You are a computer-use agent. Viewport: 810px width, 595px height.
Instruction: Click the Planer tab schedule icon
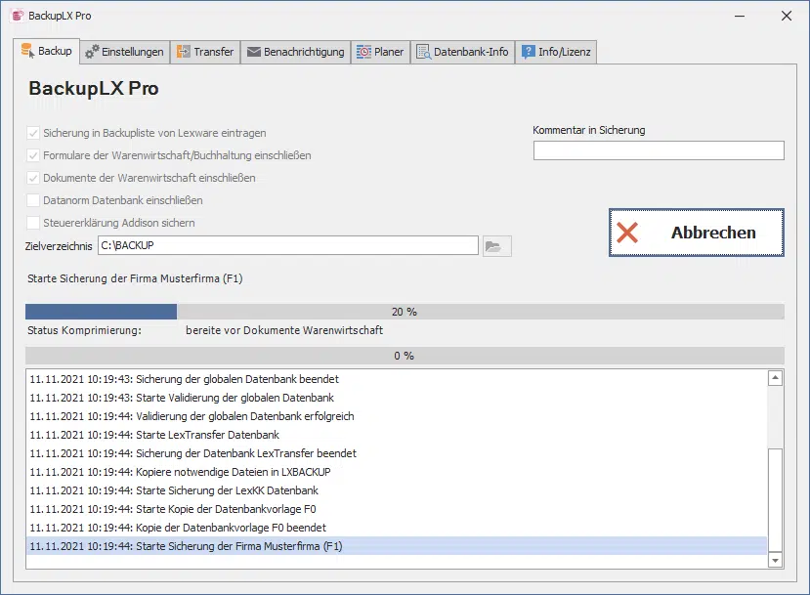tap(363, 52)
